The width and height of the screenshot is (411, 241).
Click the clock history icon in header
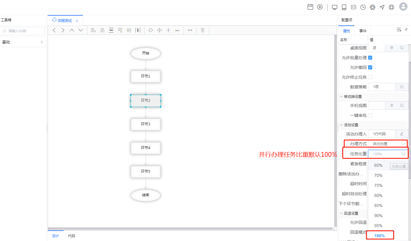pos(363,7)
